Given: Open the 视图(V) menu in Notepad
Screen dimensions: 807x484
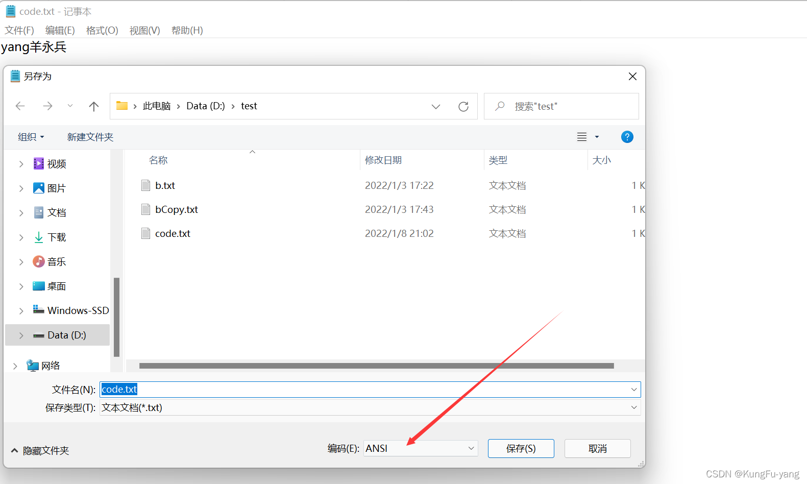Looking at the screenshot, I should 144,31.
